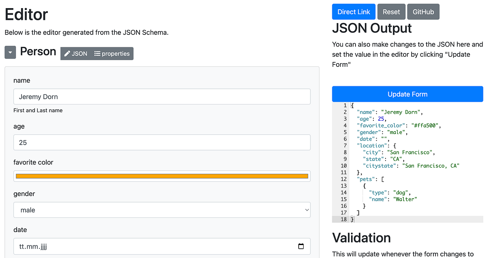
Task: Expand the raw JSON editor for Person
Action: [75, 53]
